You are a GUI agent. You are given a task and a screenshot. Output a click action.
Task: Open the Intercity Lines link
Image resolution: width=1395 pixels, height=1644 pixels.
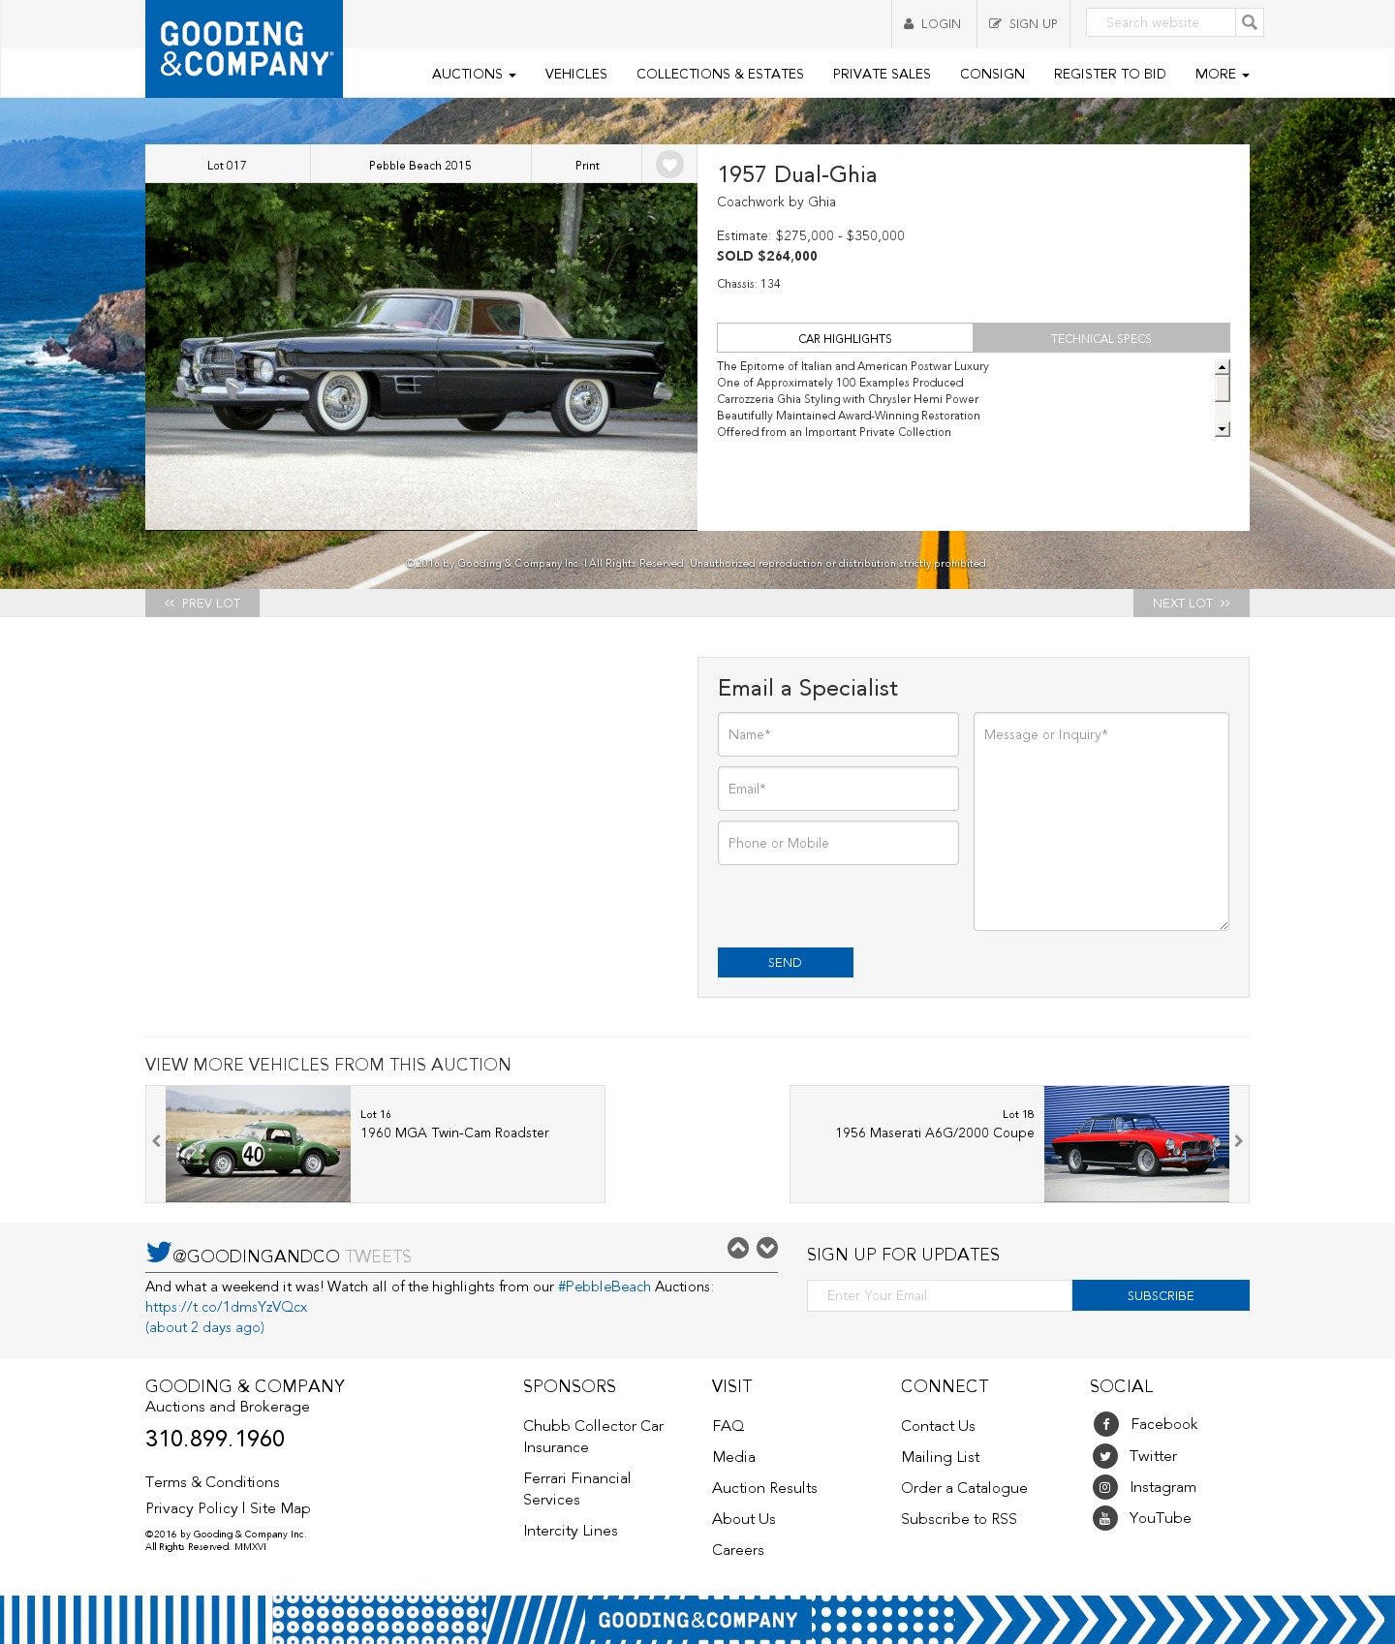[x=571, y=1531]
